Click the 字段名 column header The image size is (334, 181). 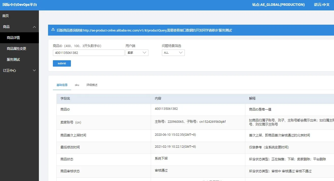(65, 98)
